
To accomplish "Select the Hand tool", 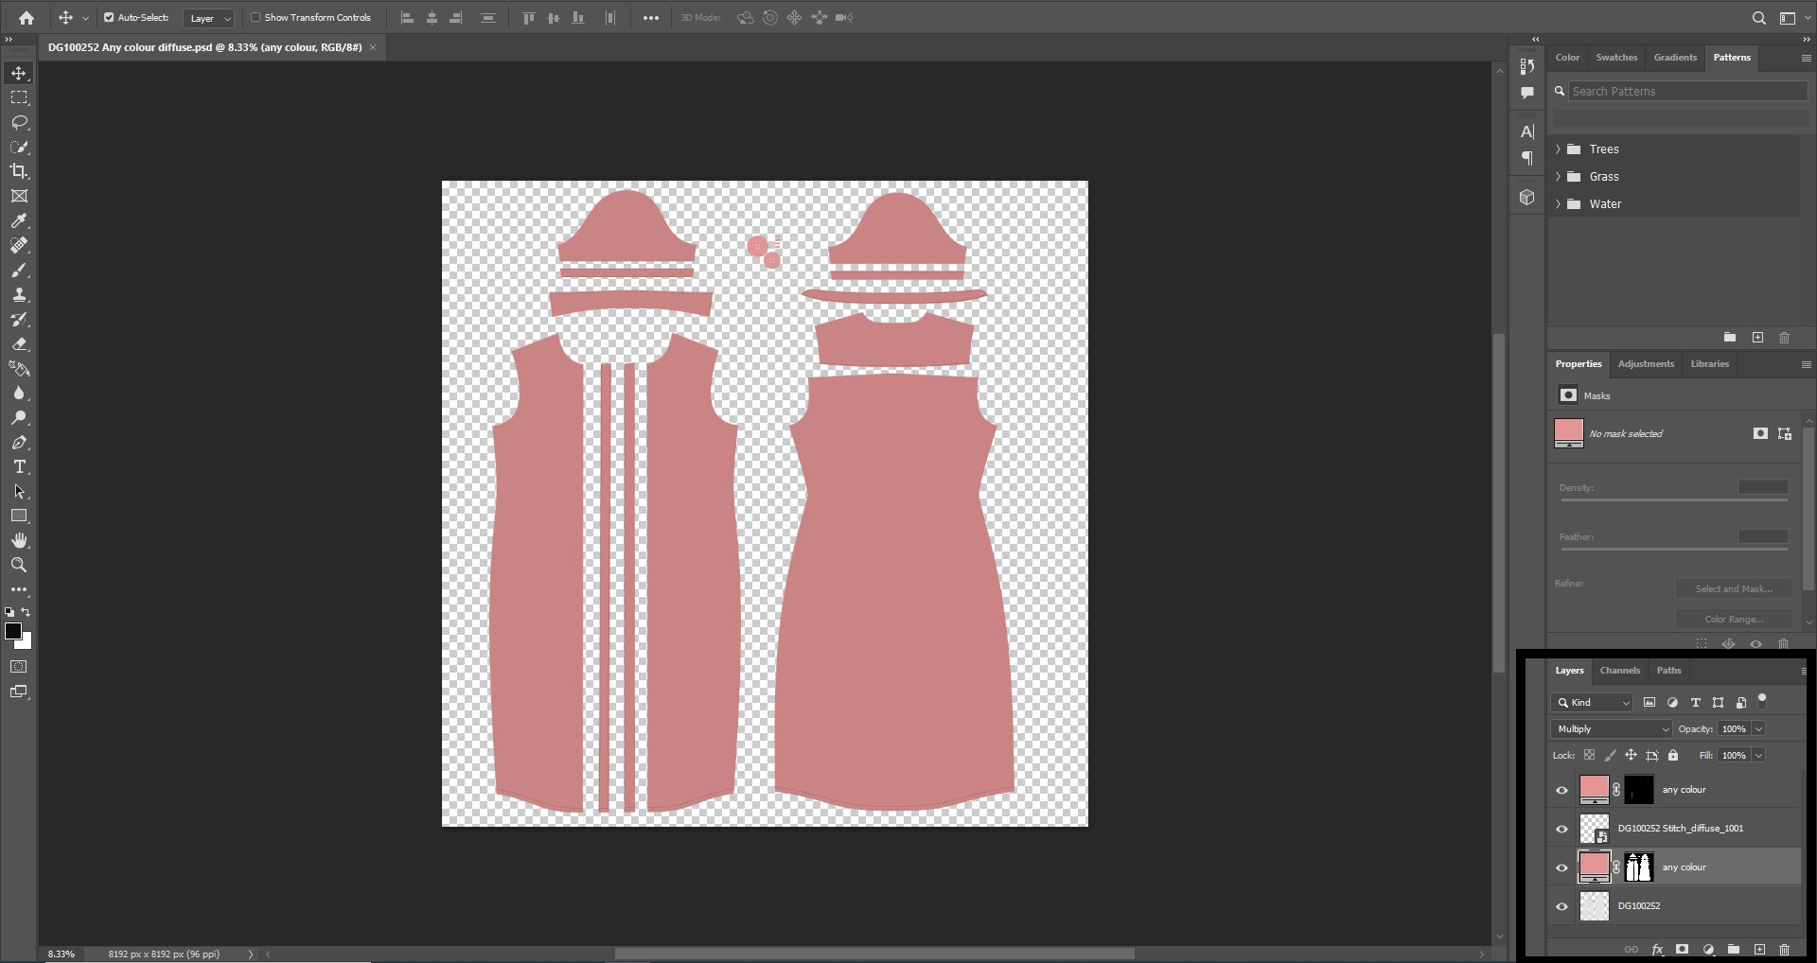I will point(19,540).
